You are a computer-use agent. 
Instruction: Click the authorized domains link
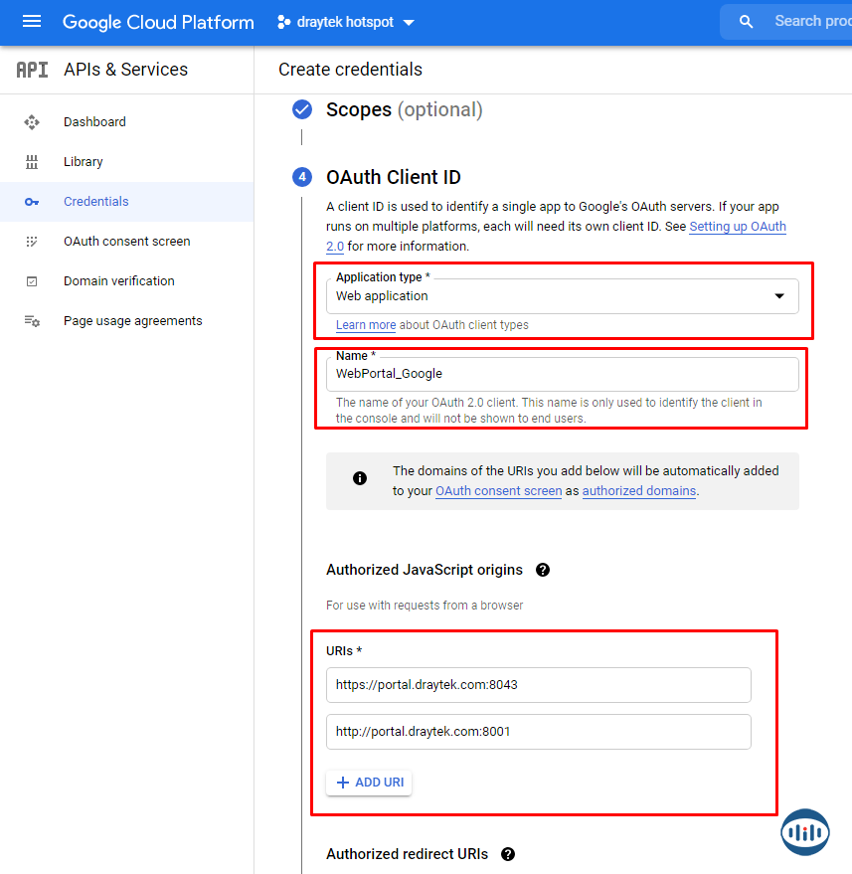(638, 491)
